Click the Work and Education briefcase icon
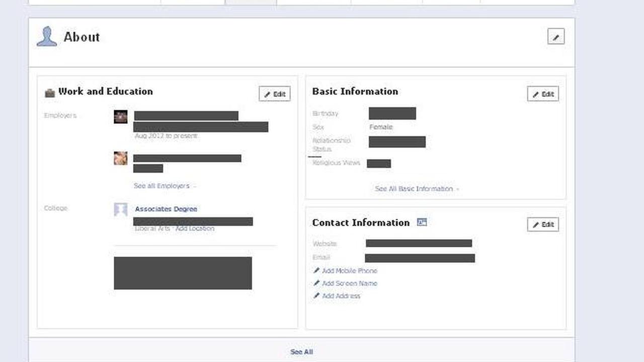The image size is (644, 362). [x=49, y=93]
